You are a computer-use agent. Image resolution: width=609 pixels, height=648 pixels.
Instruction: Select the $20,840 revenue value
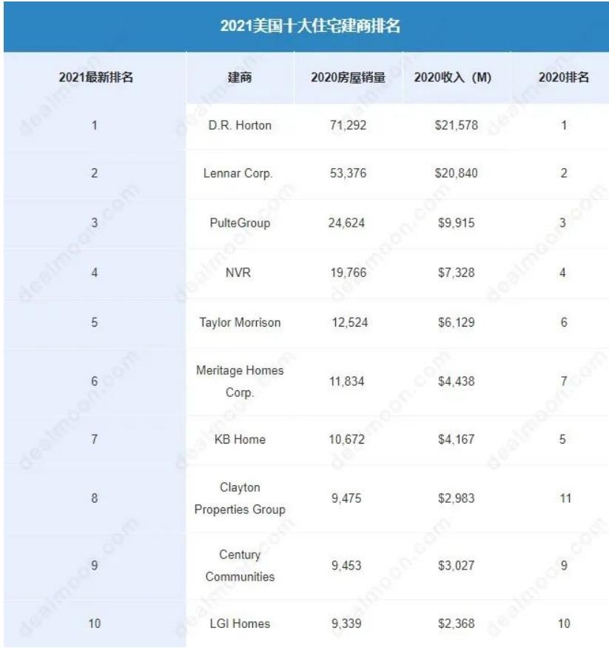coord(457,173)
